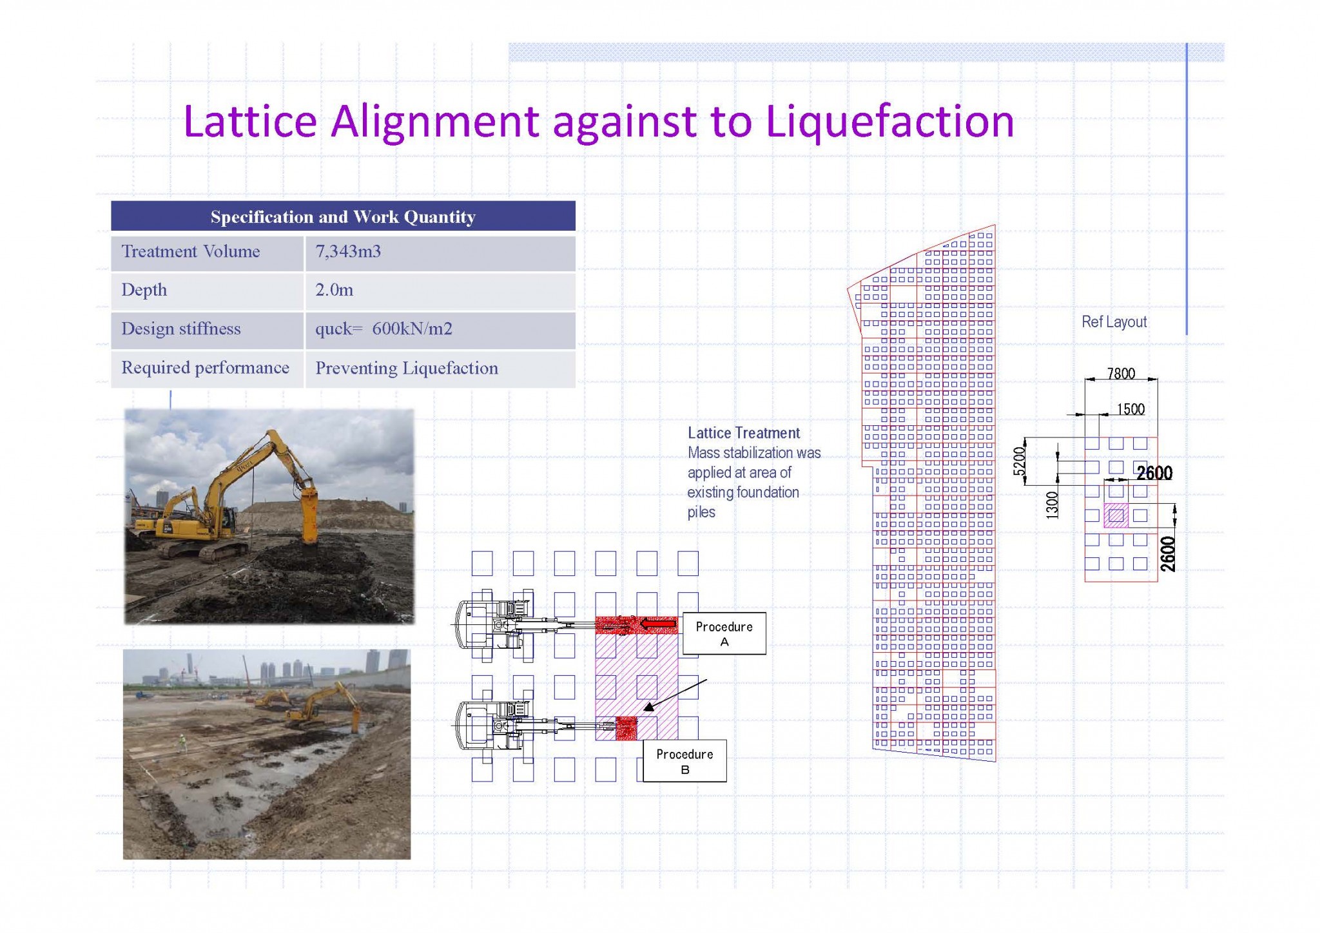1320x933 pixels.
Task: Select the 'Specification and Work Quantity' table header
Action: point(343,216)
